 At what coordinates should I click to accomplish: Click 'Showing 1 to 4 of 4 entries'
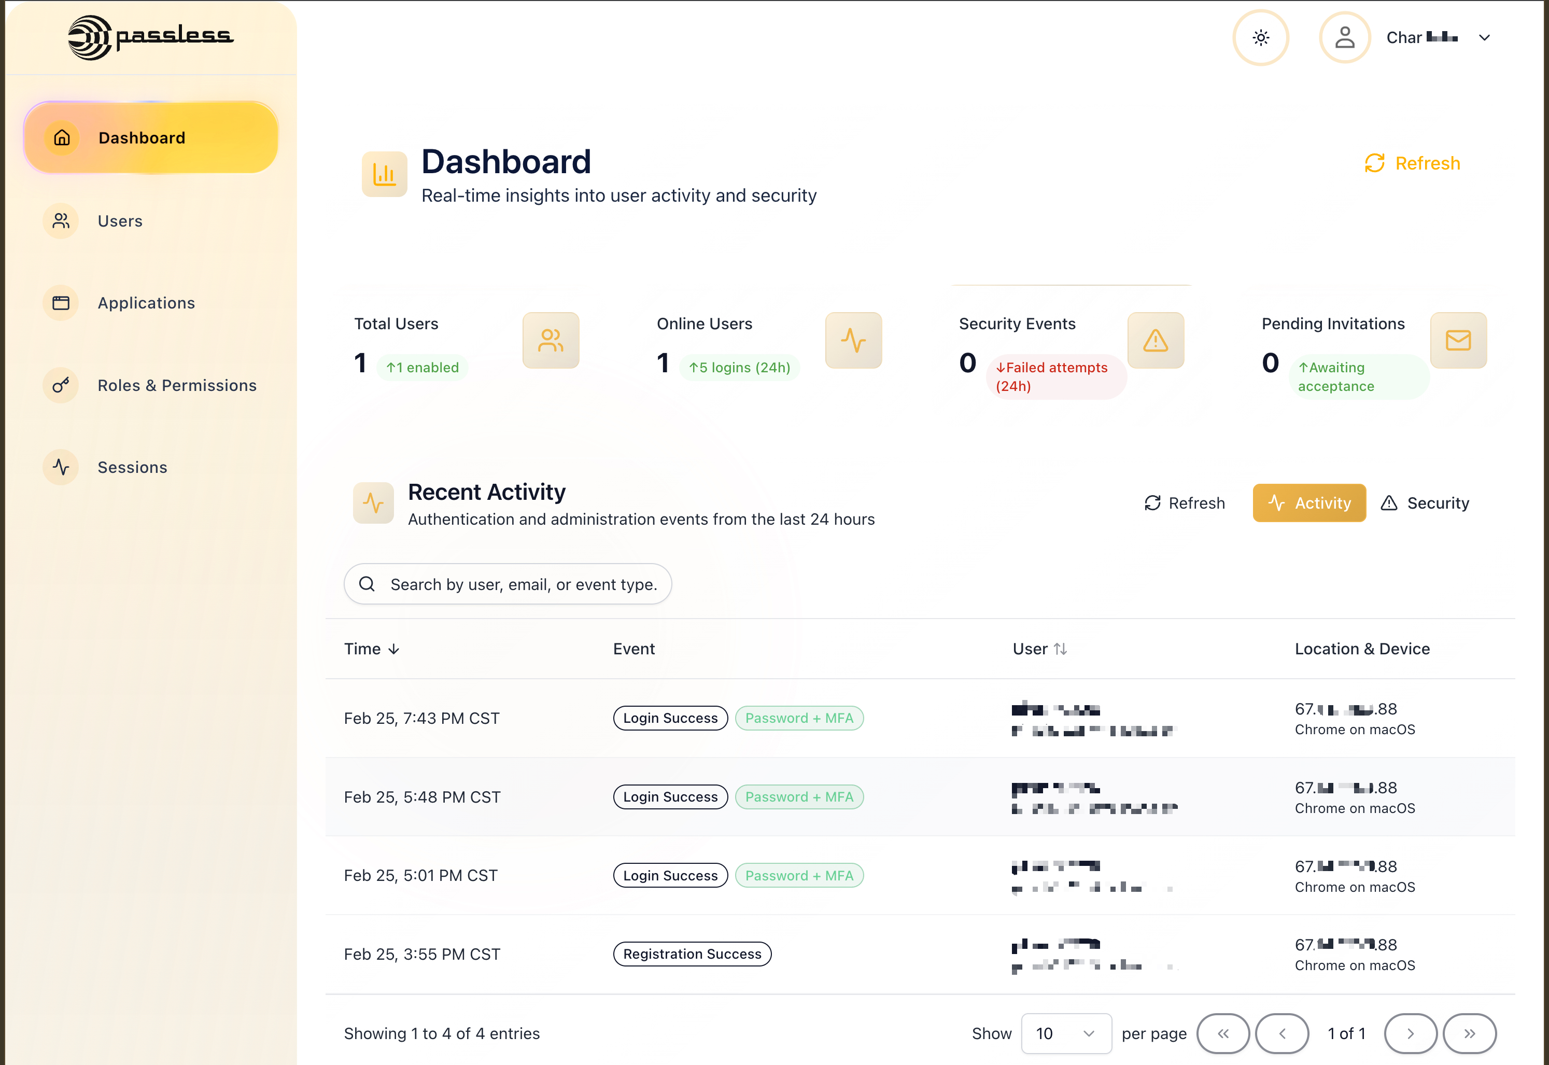(x=442, y=1034)
